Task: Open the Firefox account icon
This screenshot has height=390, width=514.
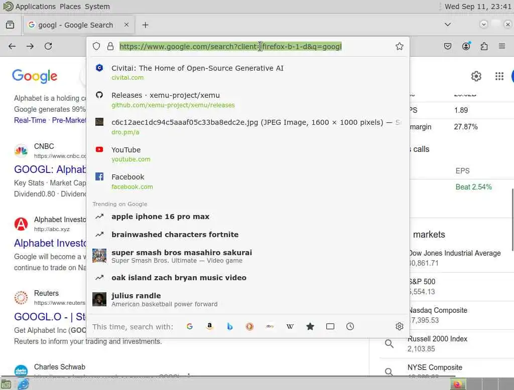Action: (x=466, y=46)
